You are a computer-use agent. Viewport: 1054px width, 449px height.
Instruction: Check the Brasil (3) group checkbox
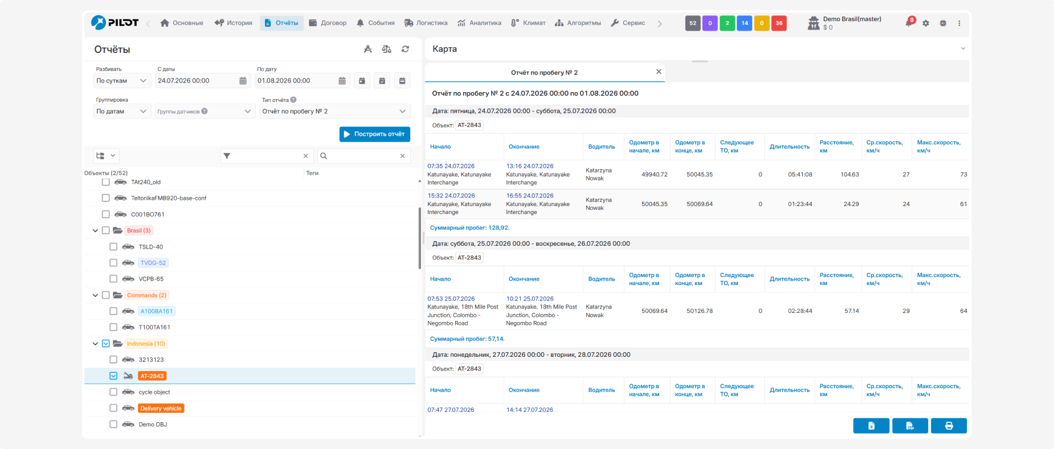(x=105, y=230)
